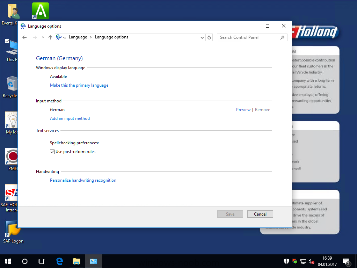
Task: Open Cortana search circle
Action: tap(24, 261)
